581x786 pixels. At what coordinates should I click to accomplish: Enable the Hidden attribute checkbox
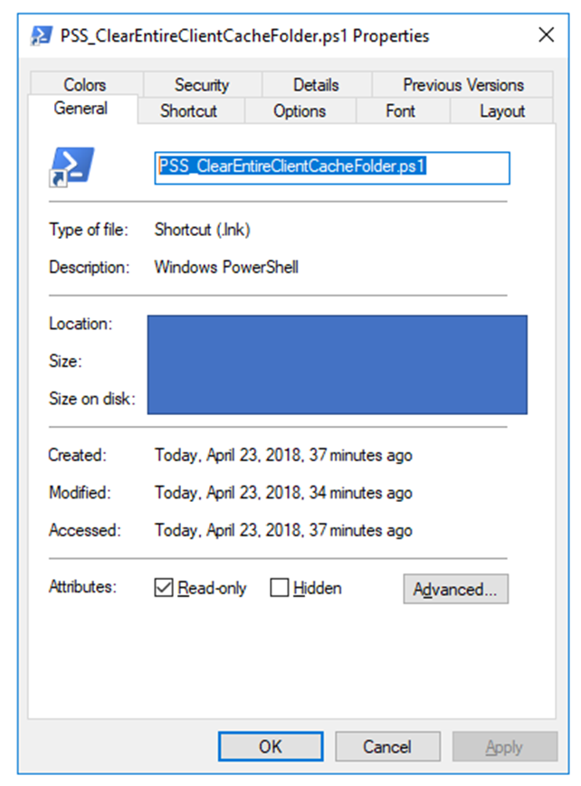[279, 588]
